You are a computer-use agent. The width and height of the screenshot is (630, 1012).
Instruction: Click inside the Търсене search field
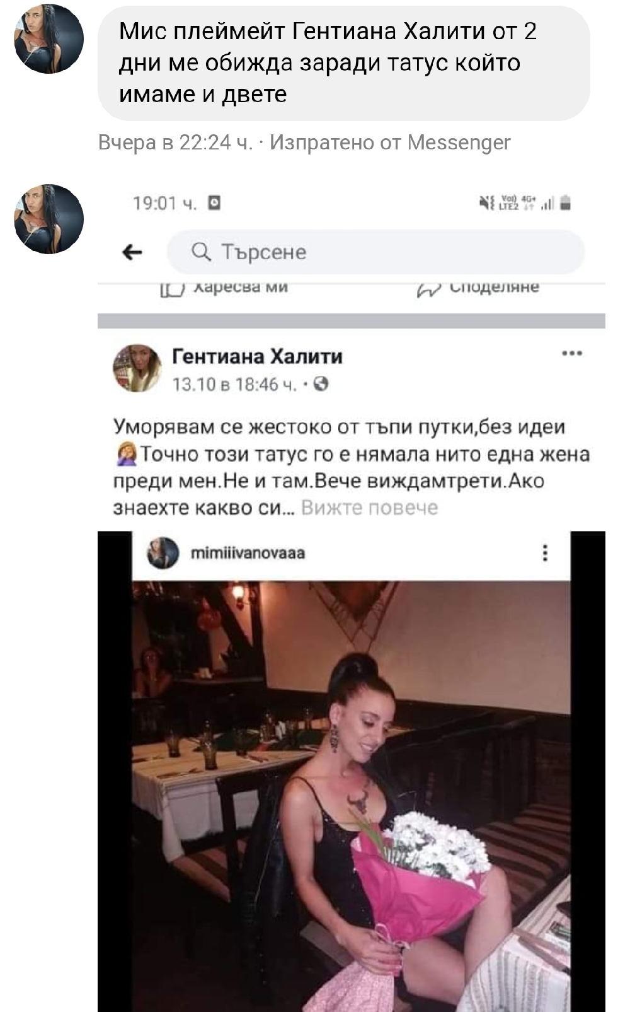pyautogui.click(x=375, y=252)
